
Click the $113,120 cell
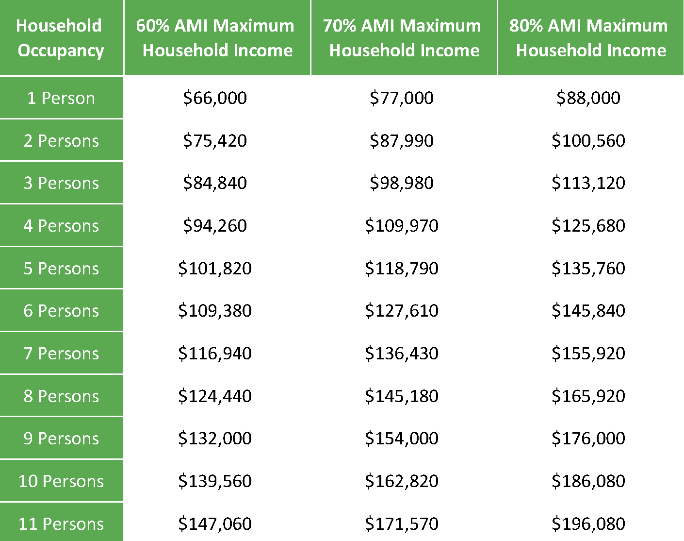588,183
